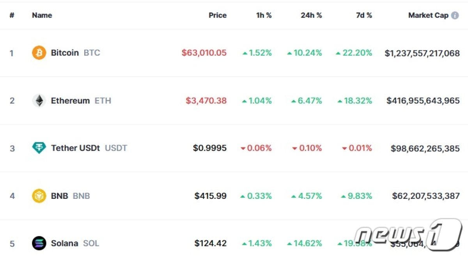The image size is (468, 258).
Task: Open the Ethereum name link
Action: 70,101
